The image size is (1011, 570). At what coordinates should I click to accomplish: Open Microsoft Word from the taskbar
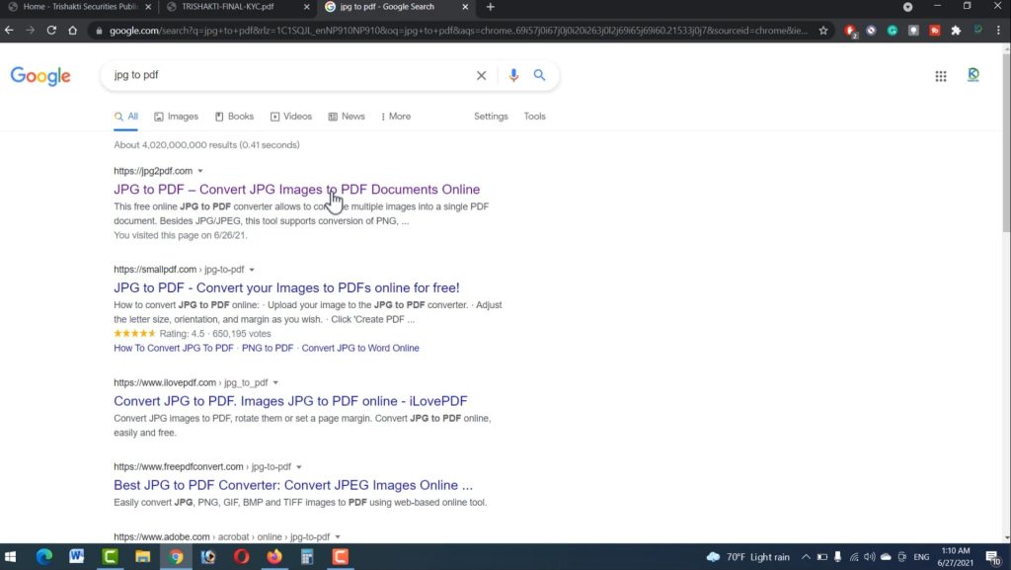(x=77, y=556)
